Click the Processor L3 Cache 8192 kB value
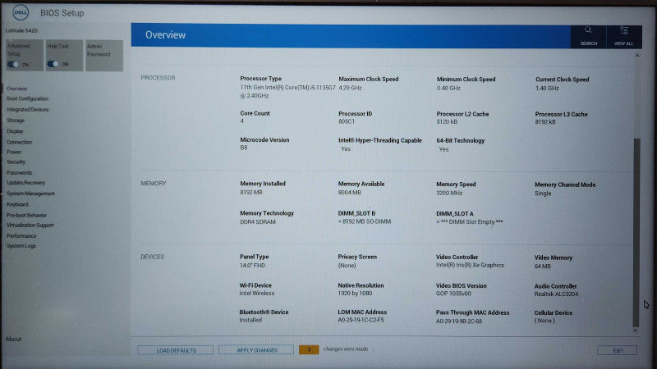 pos(545,122)
